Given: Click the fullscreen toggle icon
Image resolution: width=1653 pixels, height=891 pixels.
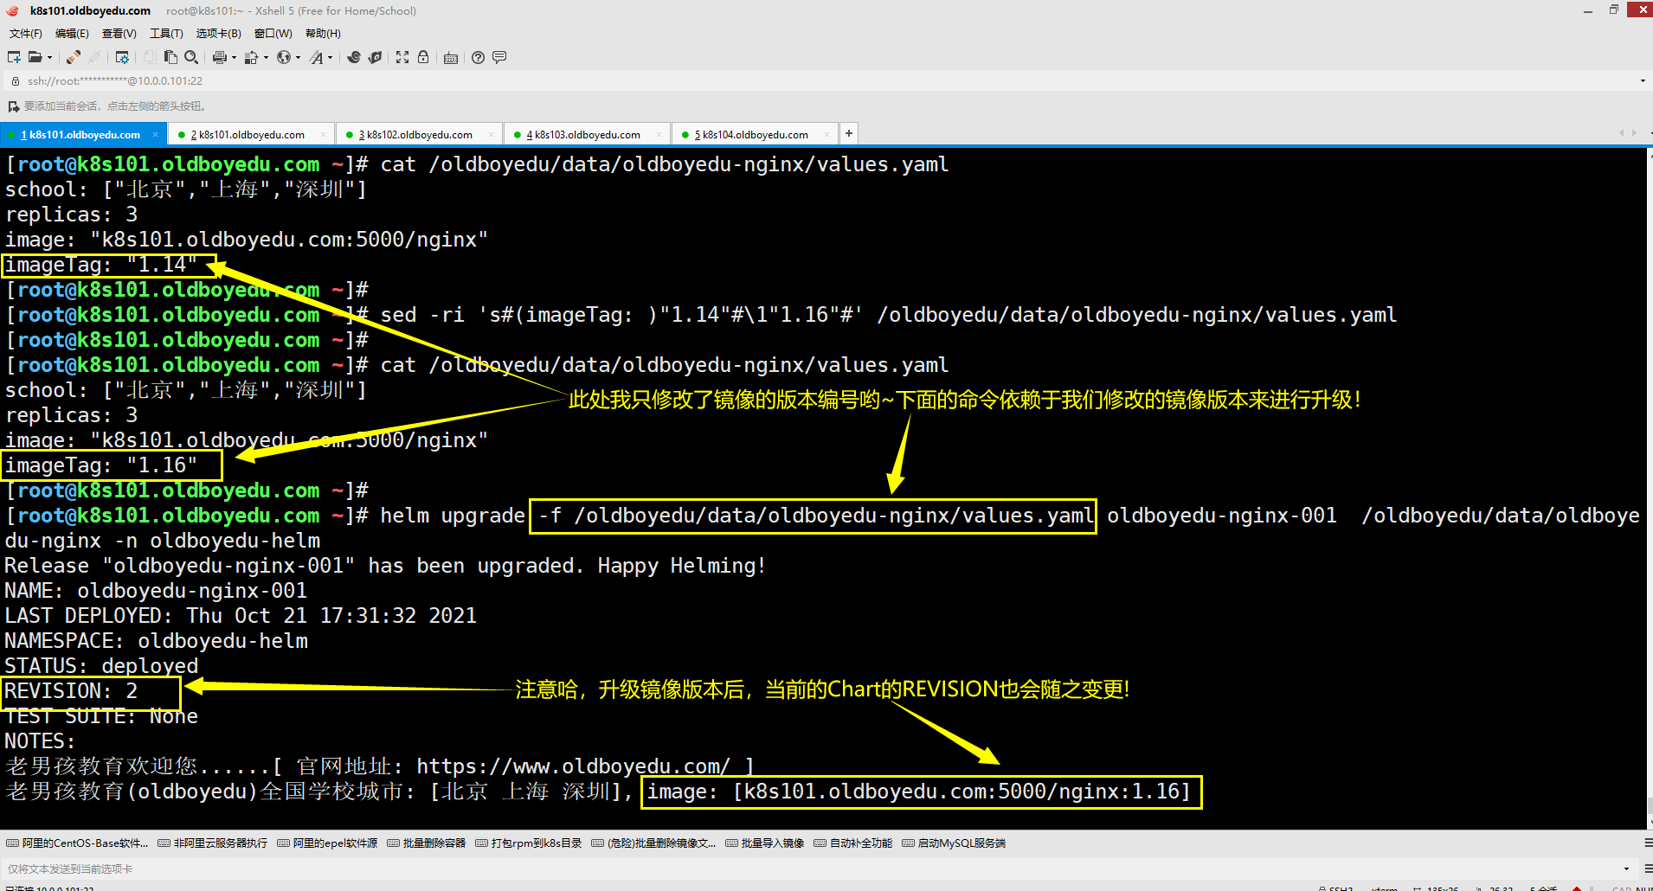Looking at the screenshot, I should [402, 57].
